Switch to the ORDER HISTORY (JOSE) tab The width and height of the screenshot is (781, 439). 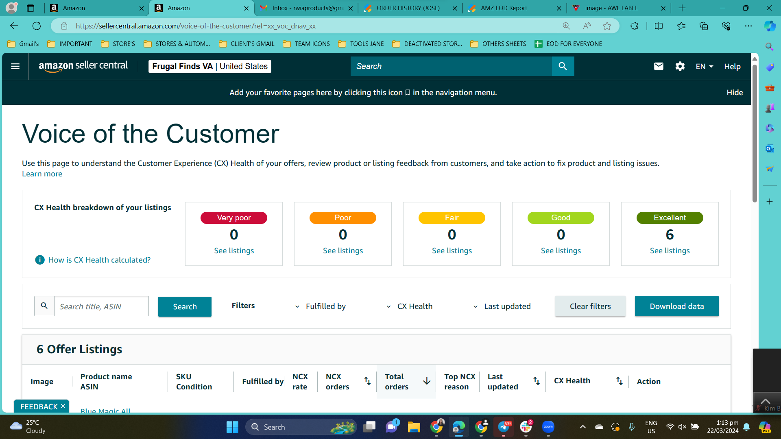tap(410, 8)
